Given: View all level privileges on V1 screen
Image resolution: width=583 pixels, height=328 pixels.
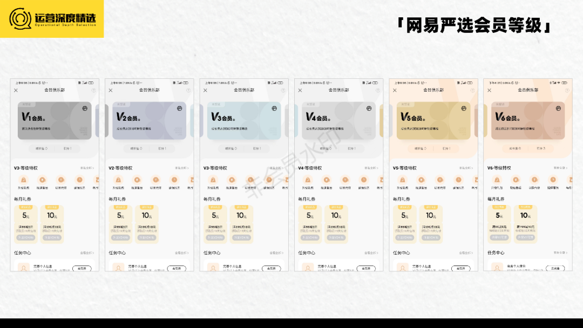Looking at the screenshot, I should tap(87, 168).
